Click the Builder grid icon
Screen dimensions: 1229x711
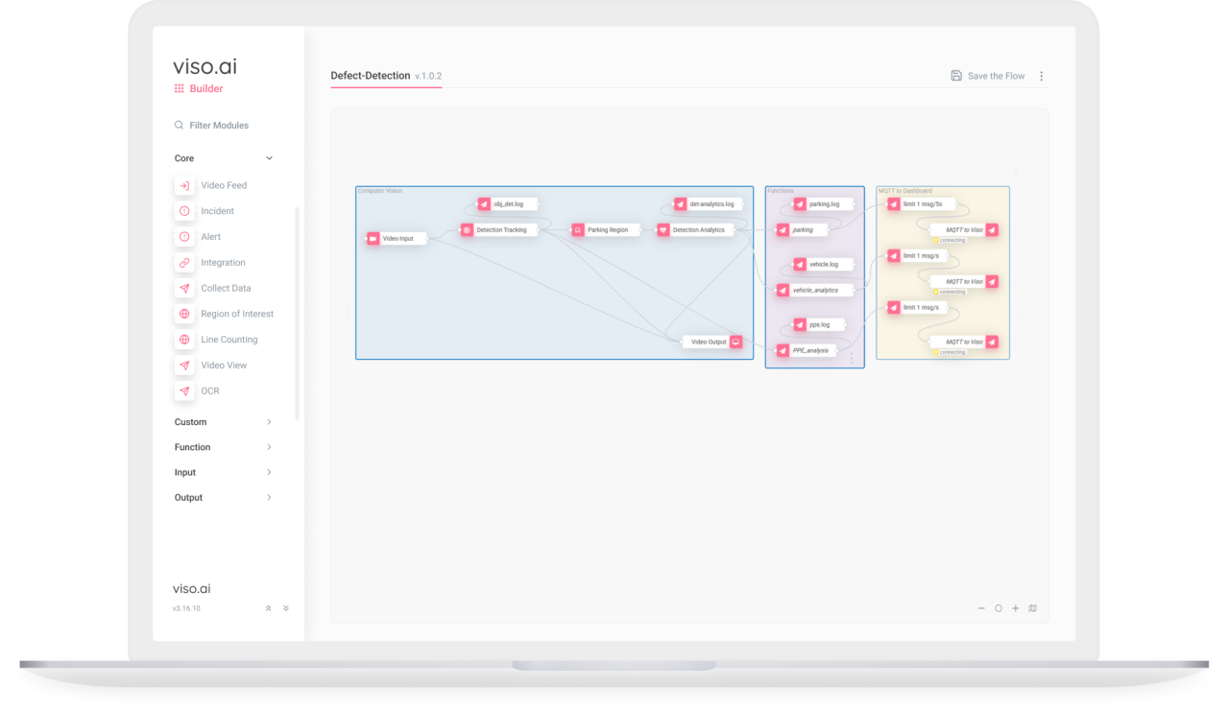(179, 88)
